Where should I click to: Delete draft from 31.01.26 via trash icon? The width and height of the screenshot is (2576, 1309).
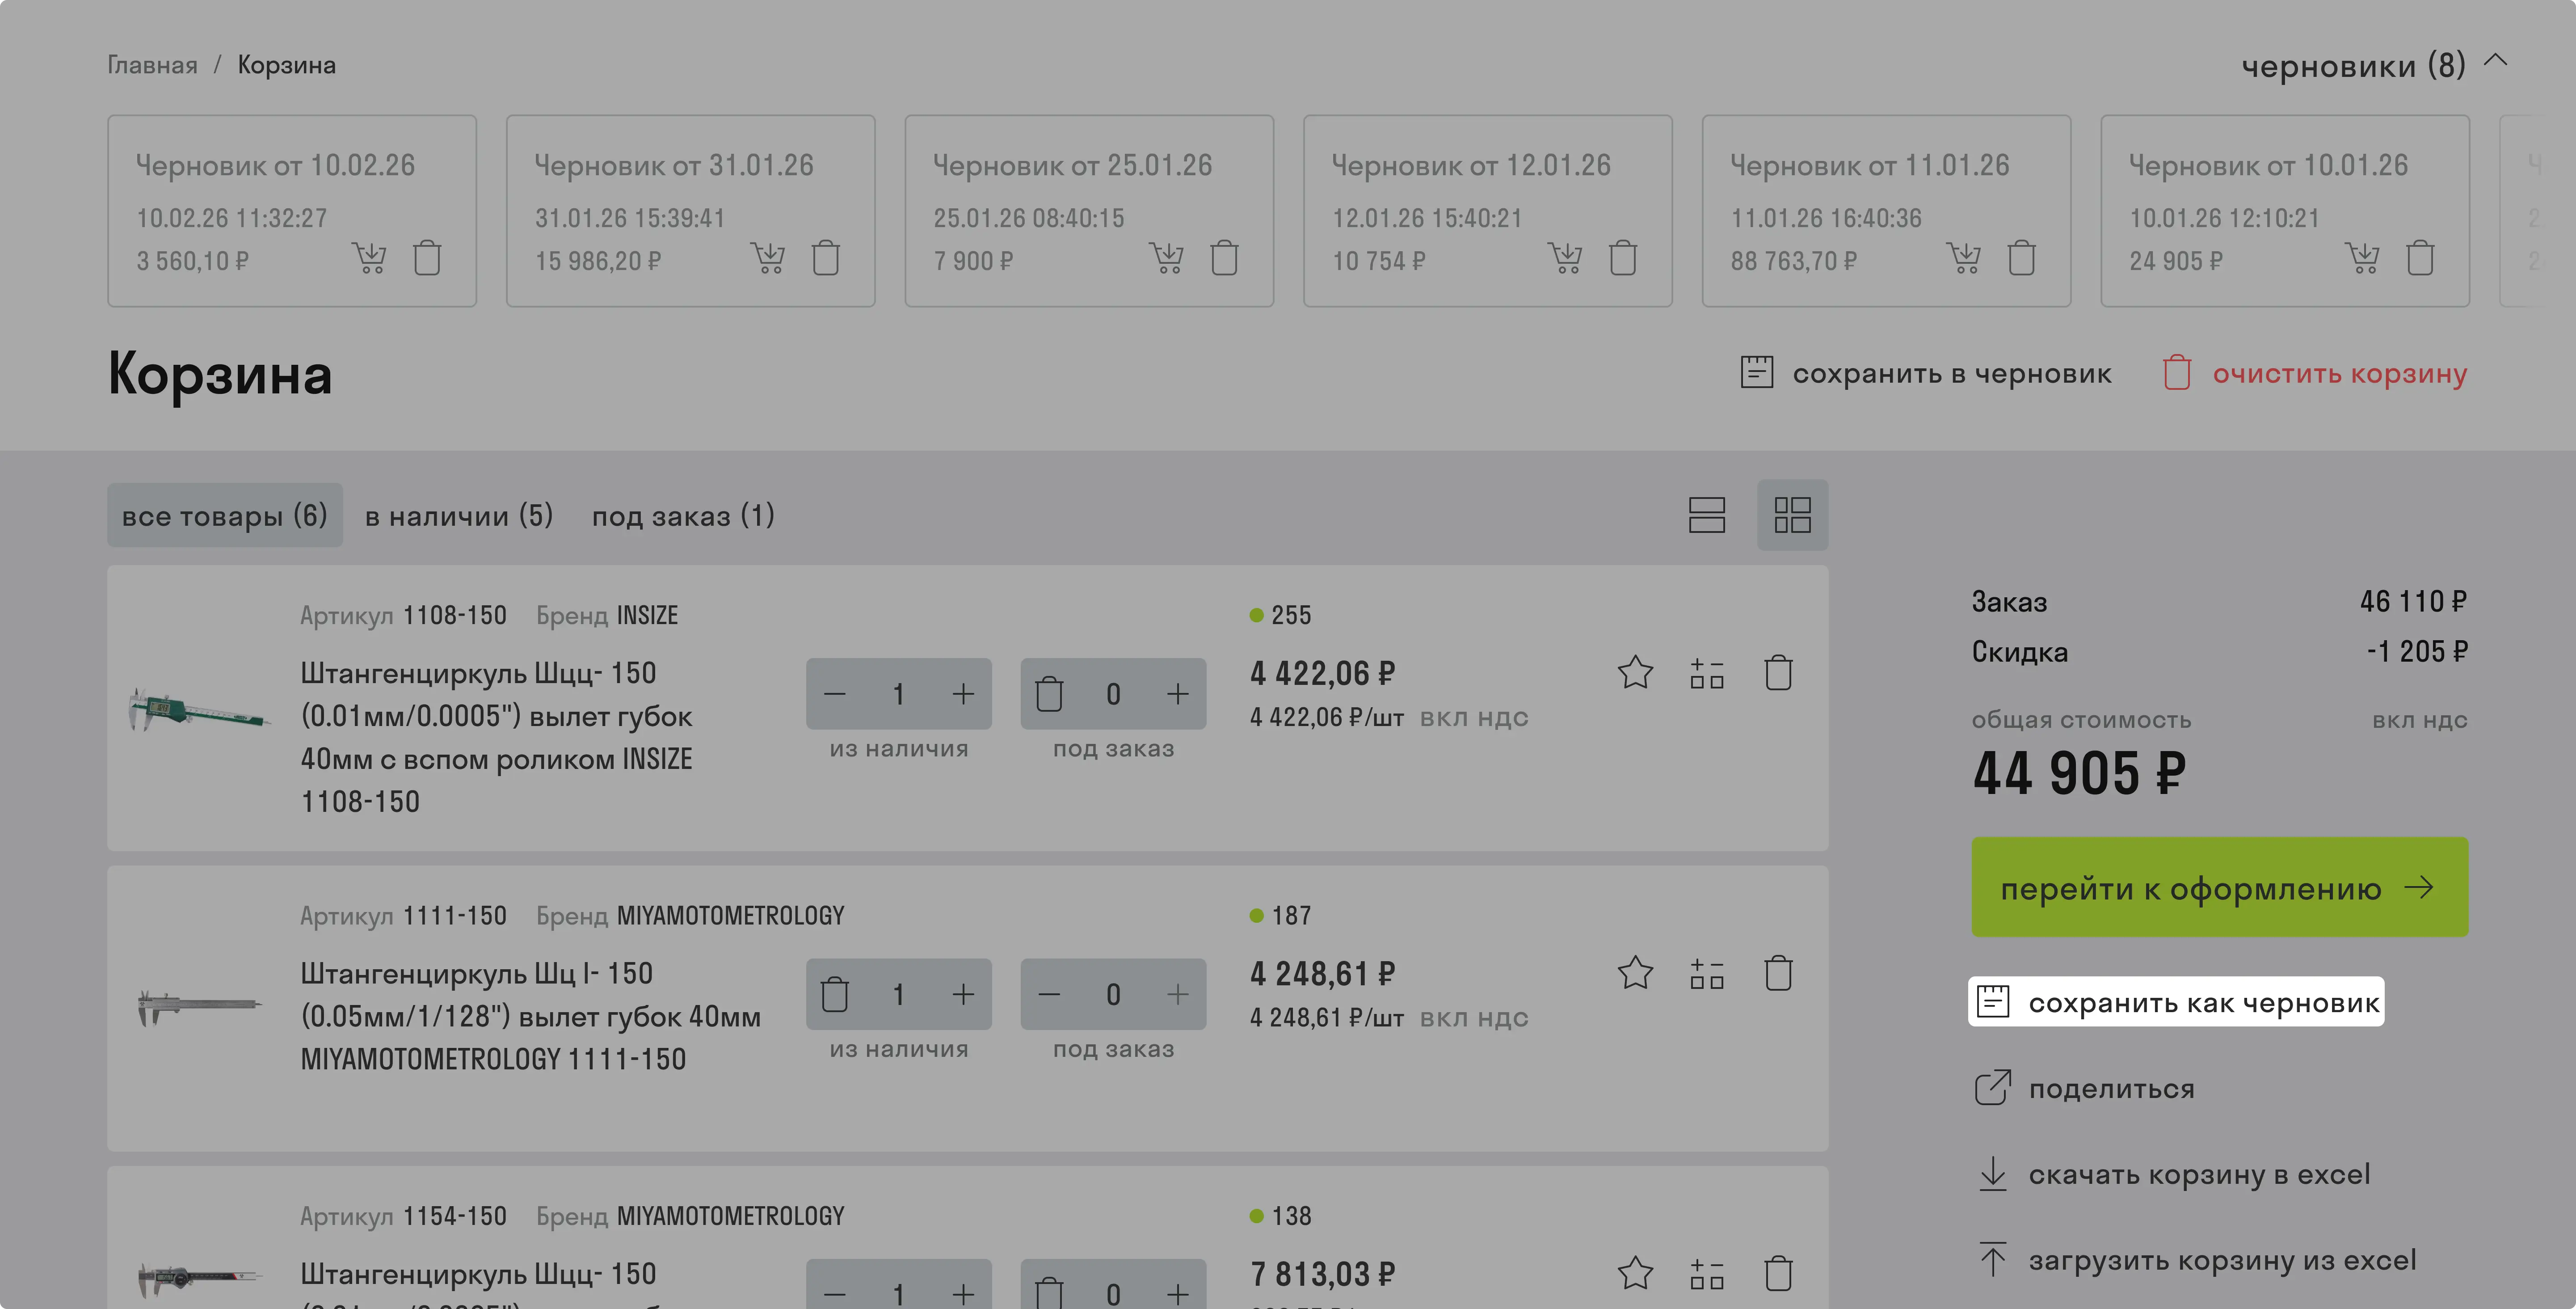point(826,258)
